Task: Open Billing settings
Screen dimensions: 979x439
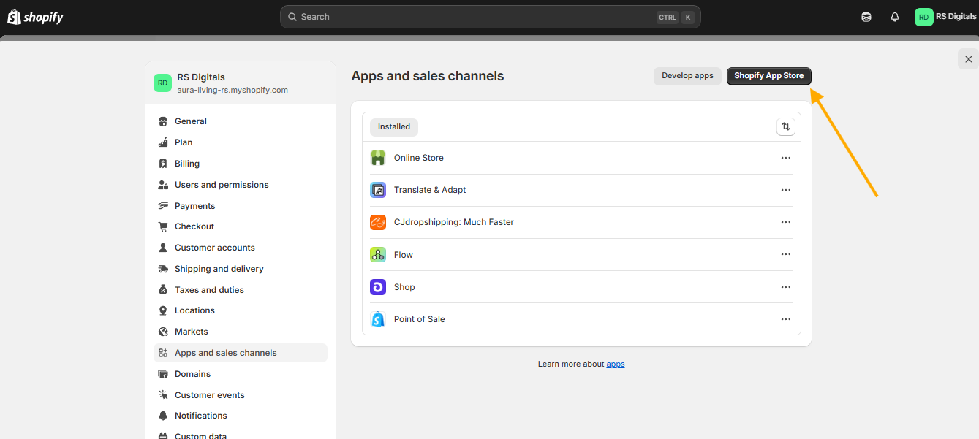Action: [241, 164]
